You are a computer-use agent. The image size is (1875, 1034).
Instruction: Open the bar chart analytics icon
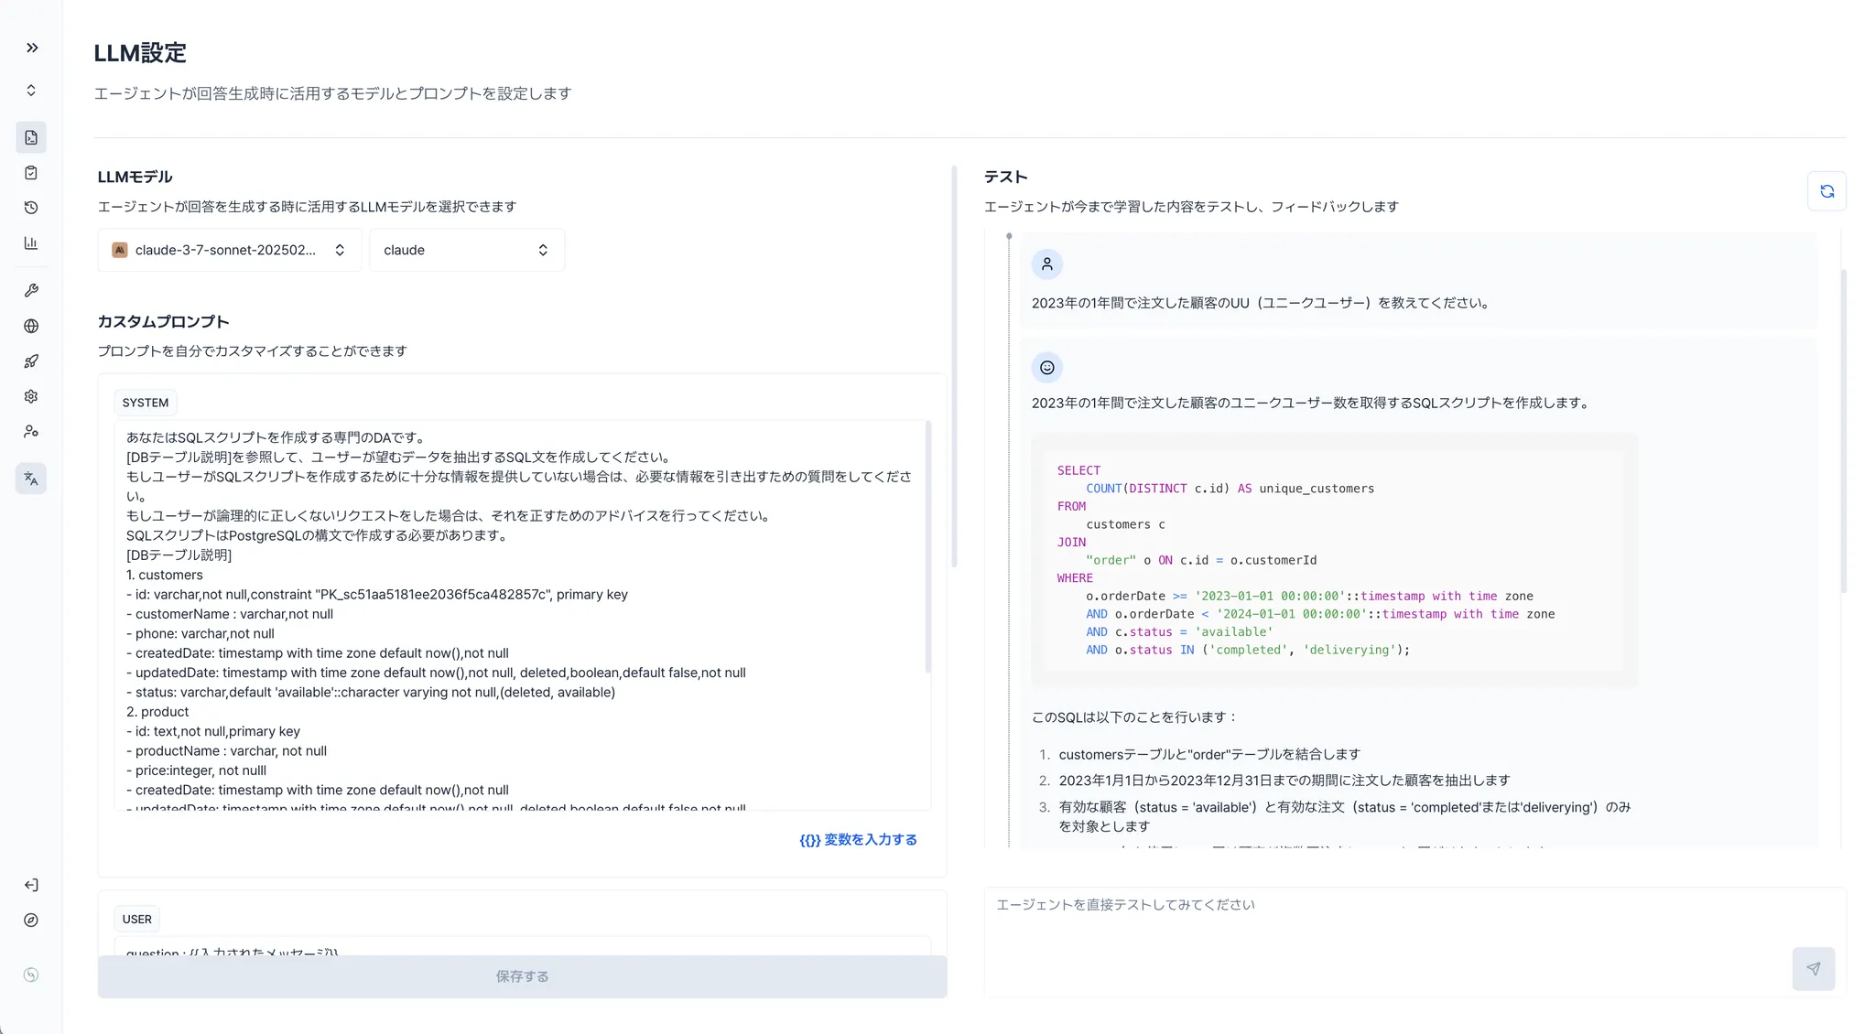click(31, 243)
